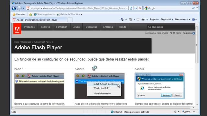This screenshot has width=207, height=116.
Task: Open the Sectores navigation item
Action: click(x=45, y=27)
